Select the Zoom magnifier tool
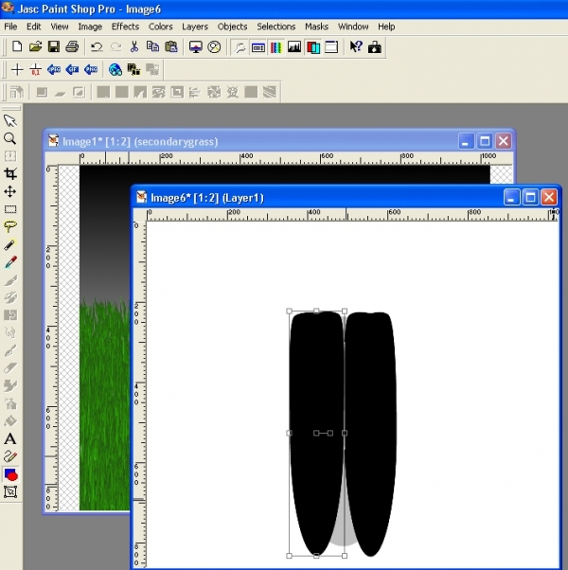 pos(10,138)
